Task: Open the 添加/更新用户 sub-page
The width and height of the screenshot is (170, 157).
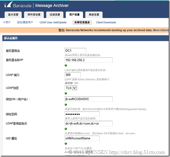Action: click(x=25, y=22)
